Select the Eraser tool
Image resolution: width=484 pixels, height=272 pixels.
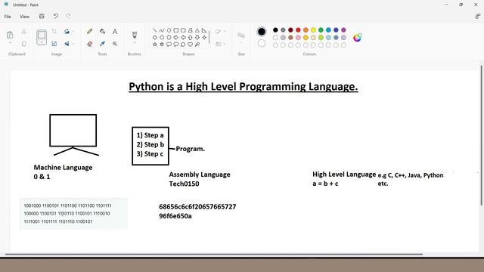point(89,44)
